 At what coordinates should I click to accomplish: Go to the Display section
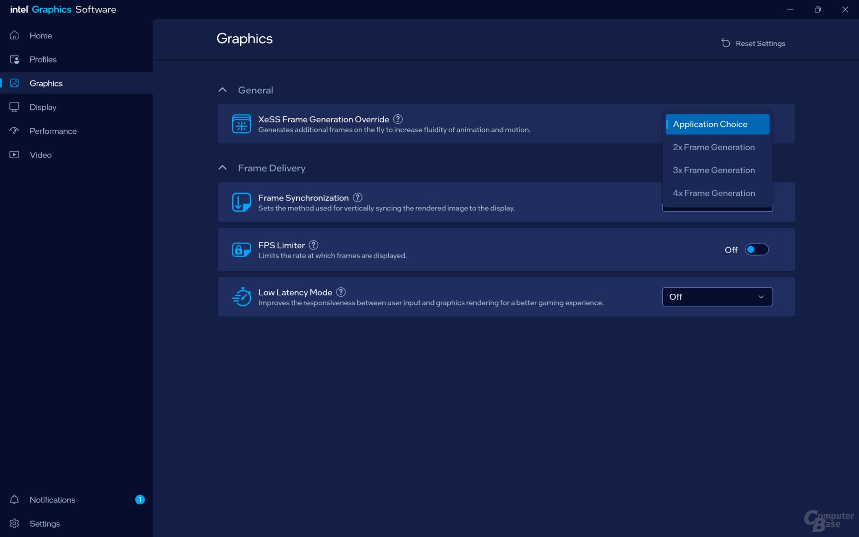point(43,107)
